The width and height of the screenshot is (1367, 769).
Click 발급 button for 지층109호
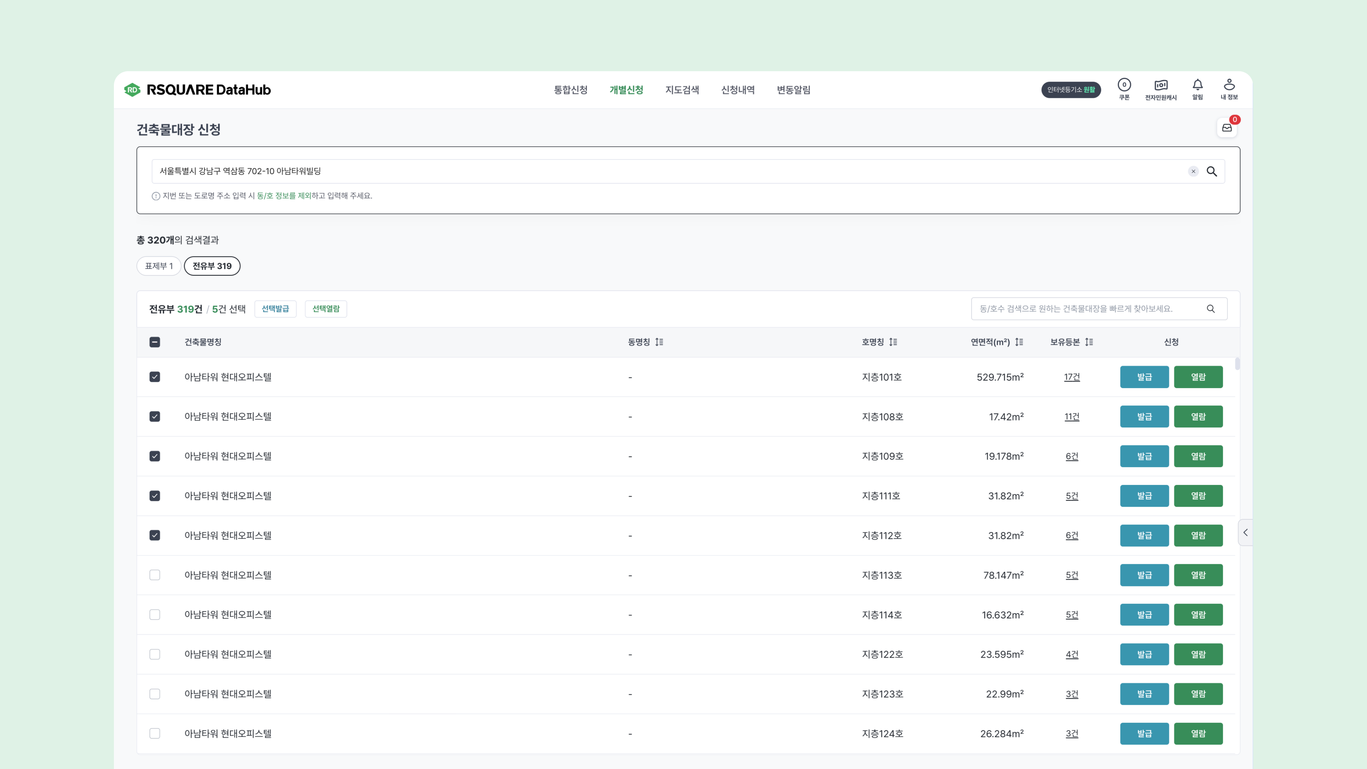tap(1144, 456)
